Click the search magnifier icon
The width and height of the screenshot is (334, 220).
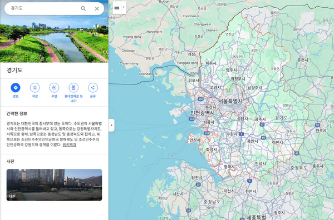click(83, 8)
